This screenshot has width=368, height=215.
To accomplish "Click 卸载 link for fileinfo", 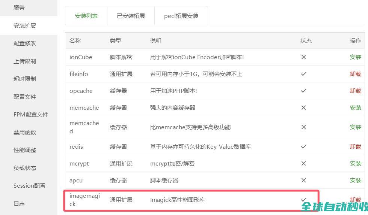I will (x=355, y=74).
